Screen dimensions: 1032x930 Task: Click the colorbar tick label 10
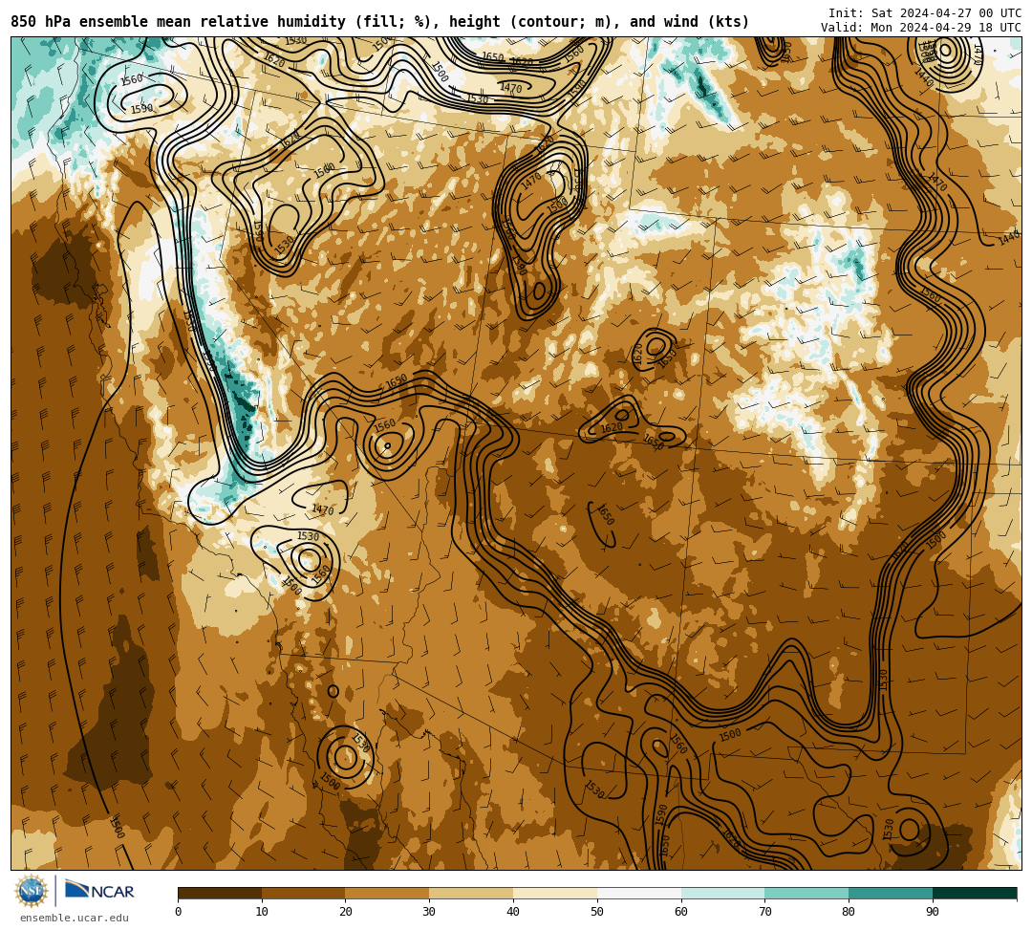pyautogui.click(x=262, y=912)
